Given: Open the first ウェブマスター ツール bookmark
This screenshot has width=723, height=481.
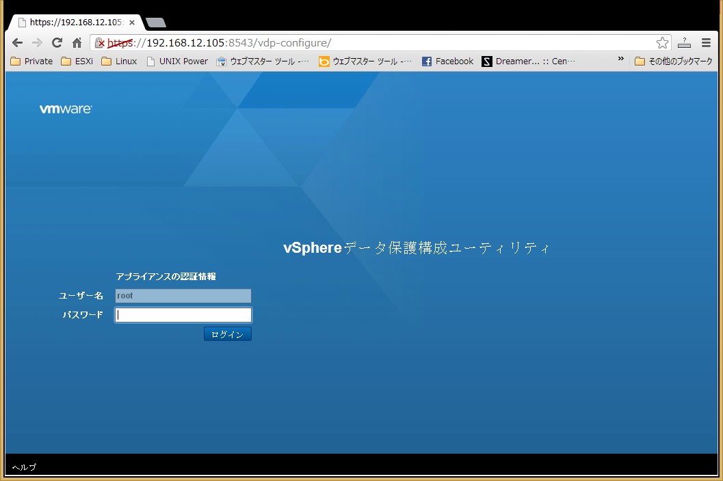Looking at the screenshot, I should [x=263, y=61].
